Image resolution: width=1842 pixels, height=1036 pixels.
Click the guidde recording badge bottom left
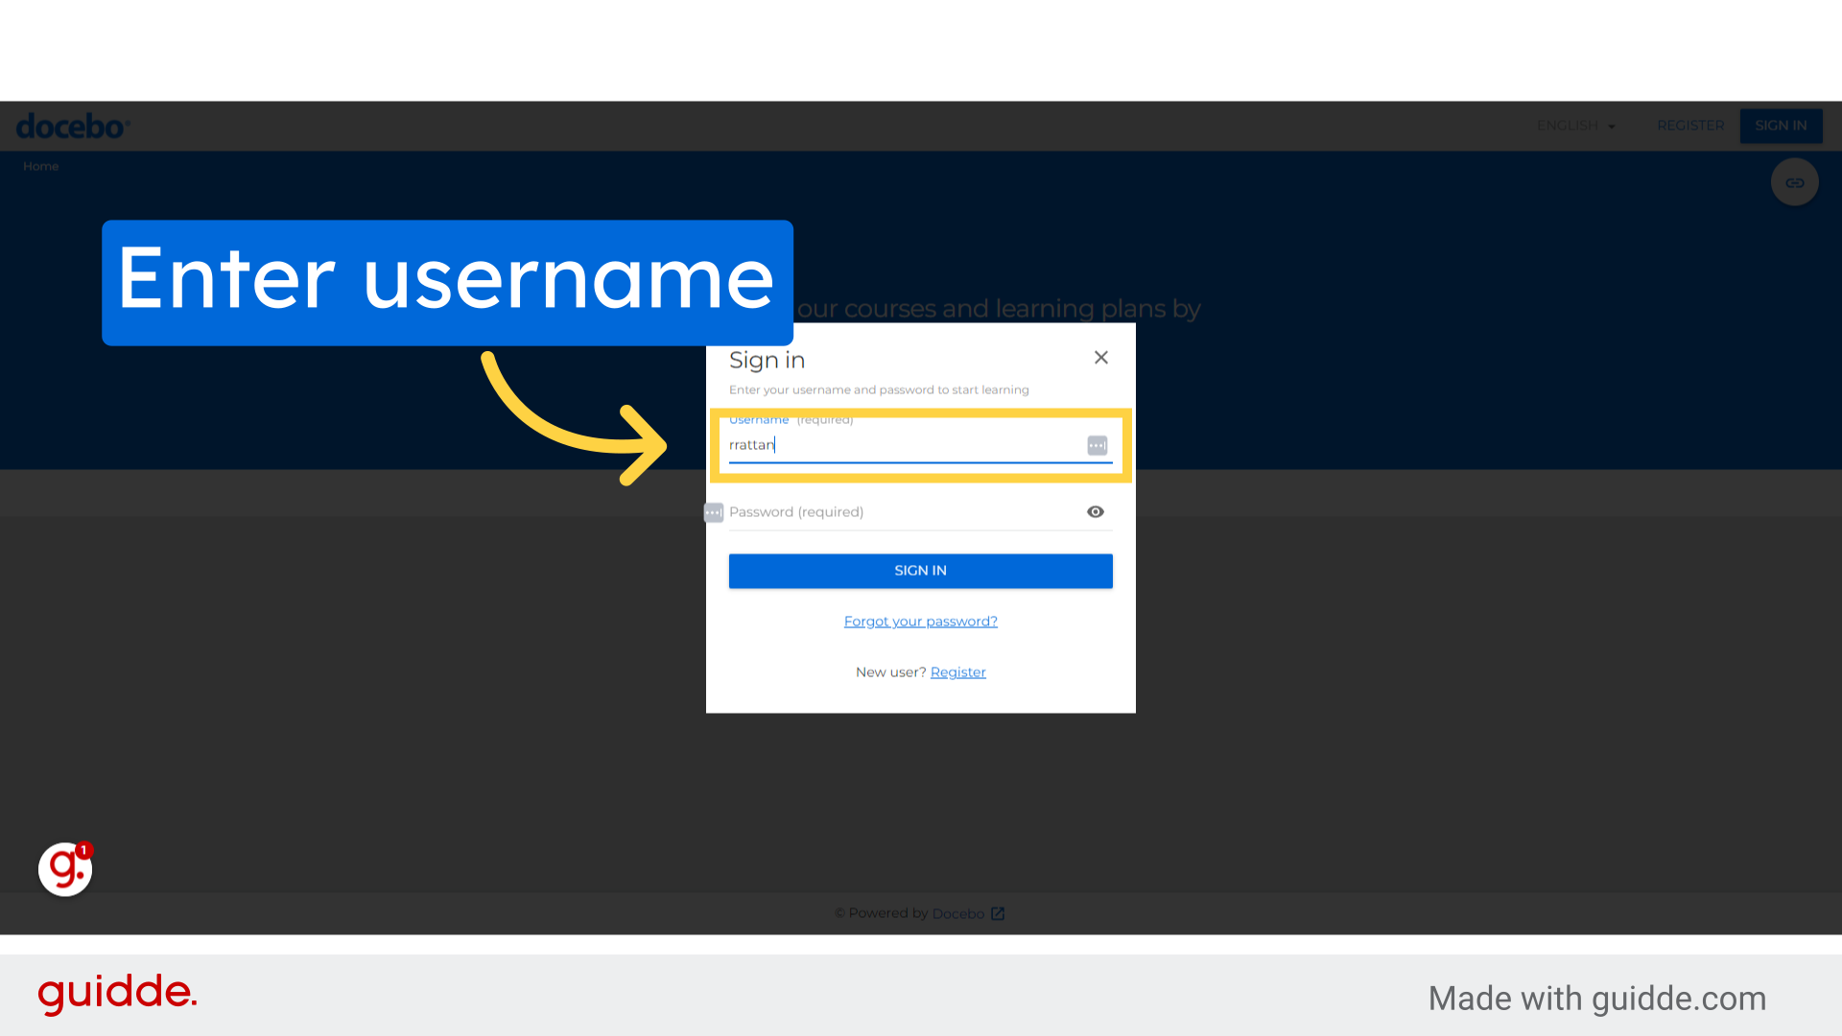64,869
